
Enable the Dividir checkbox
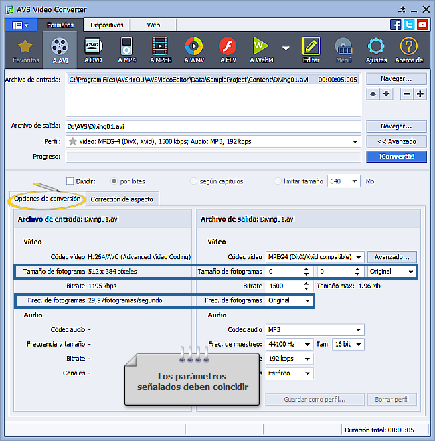(70, 181)
